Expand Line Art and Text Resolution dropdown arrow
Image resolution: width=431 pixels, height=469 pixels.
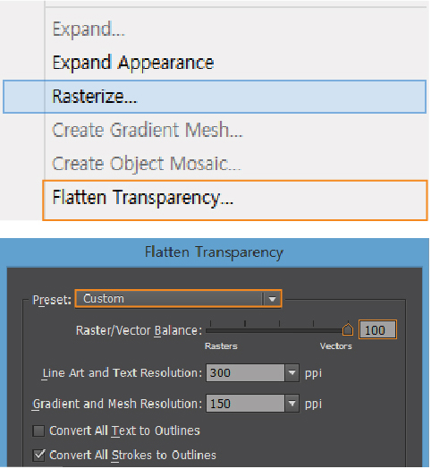tap(292, 372)
